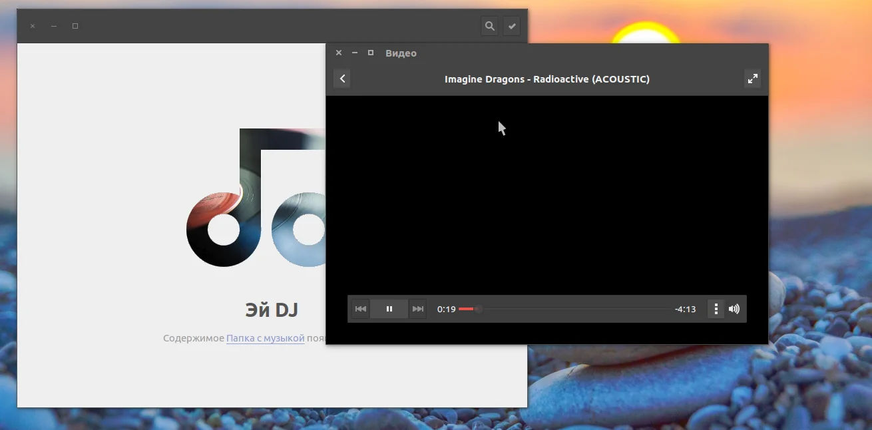Maximize the Видео window

(371, 53)
